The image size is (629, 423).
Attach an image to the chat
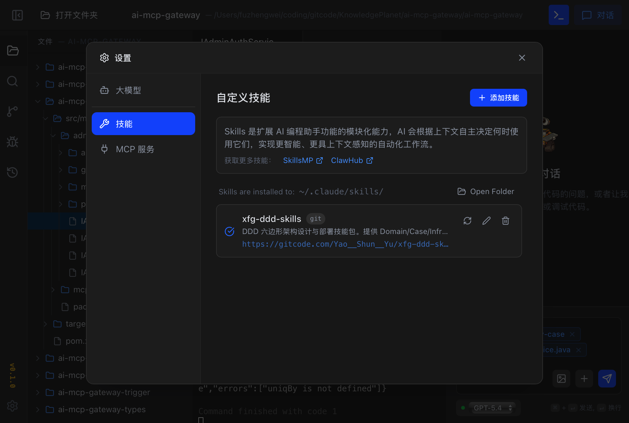coord(561,378)
